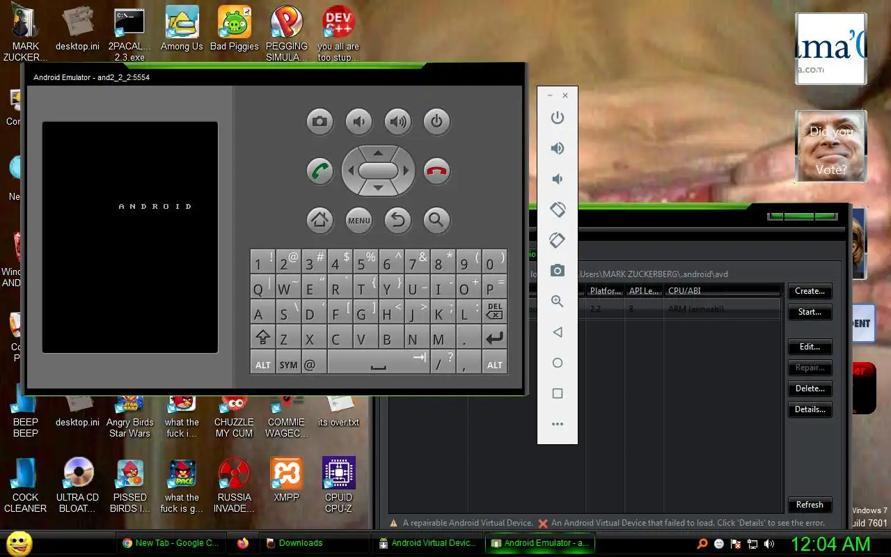
Task: Click the camera button on emulator keypad
Action: [x=320, y=122]
